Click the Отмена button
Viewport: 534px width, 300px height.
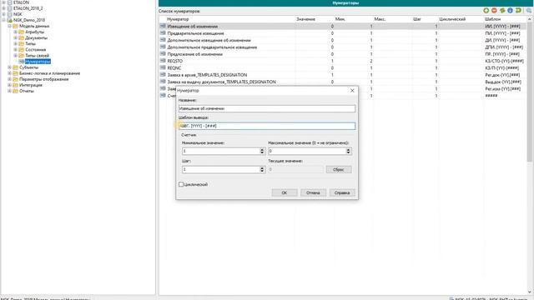point(313,192)
